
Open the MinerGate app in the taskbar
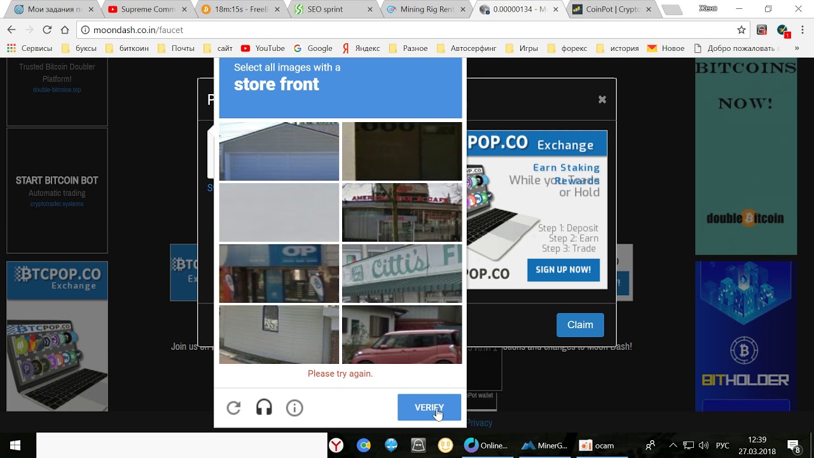[544, 445]
